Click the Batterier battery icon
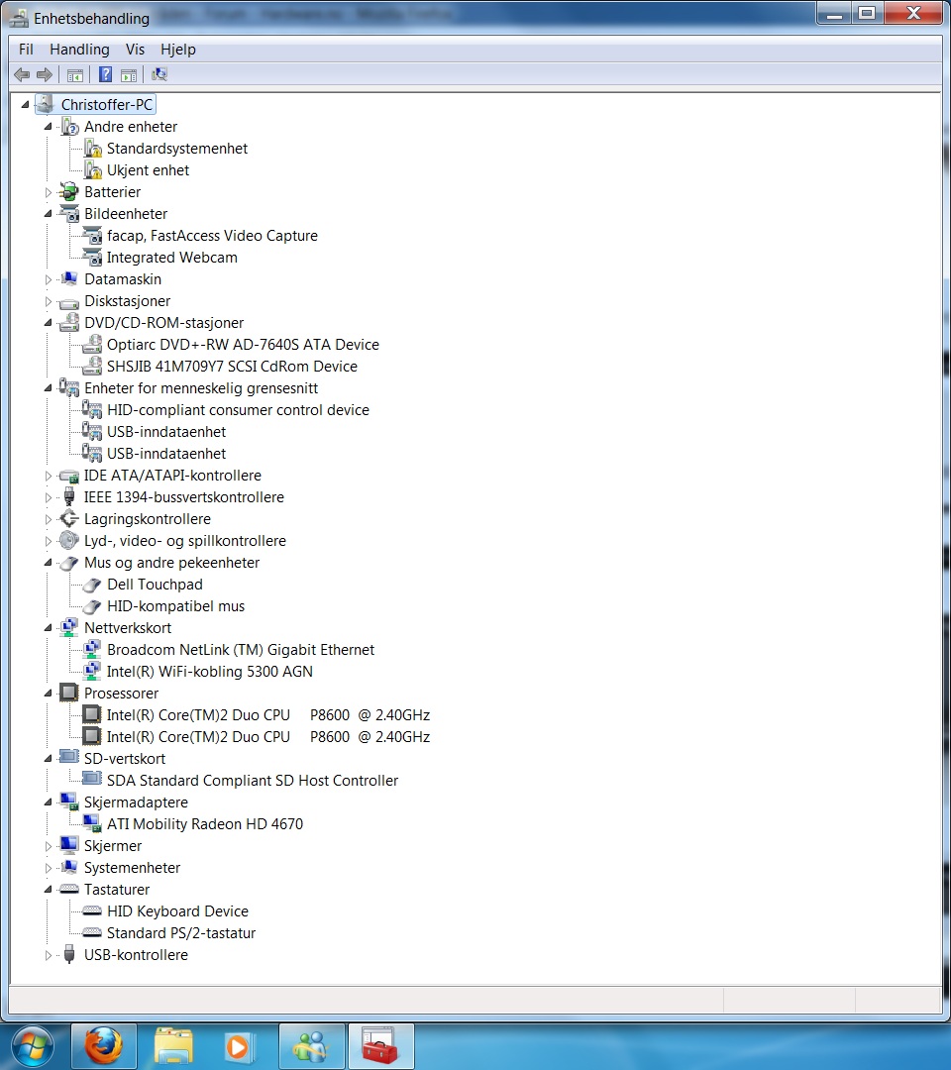This screenshot has width=951, height=1070. pyautogui.click(x=69, y=192)
